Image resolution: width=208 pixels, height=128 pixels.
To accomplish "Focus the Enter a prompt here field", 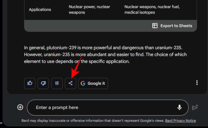I will [x=107, y=107].
